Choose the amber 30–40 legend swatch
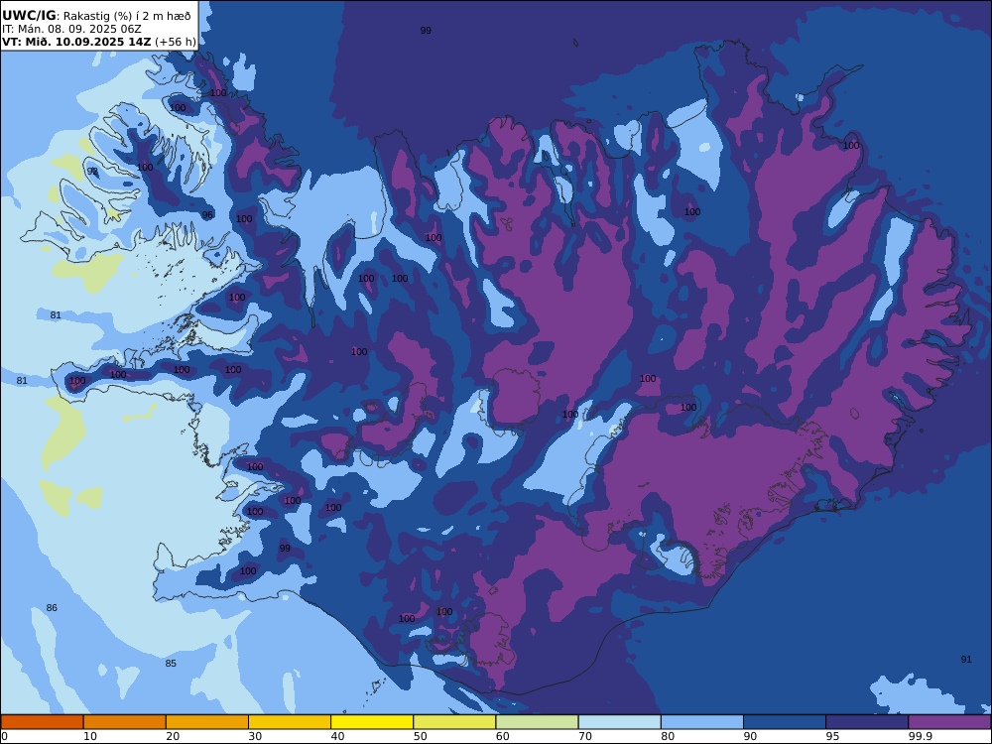 coord(290,722)
